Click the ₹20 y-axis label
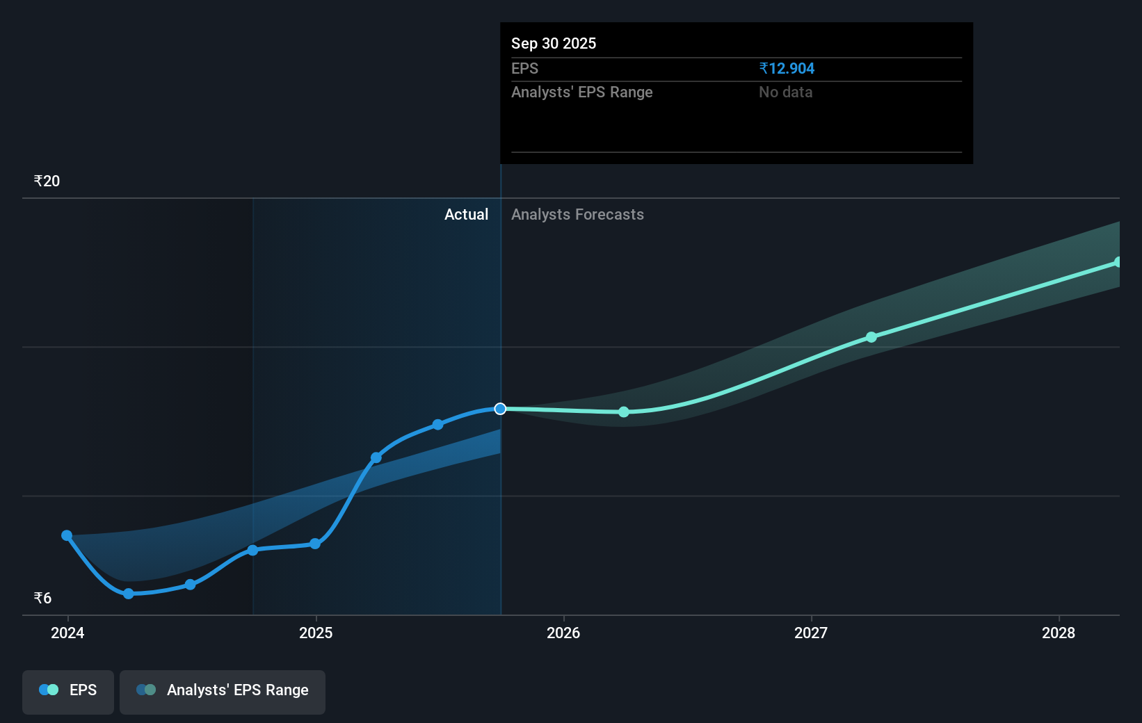Viewport: 1142px width, 723px height. coord(47,181)
